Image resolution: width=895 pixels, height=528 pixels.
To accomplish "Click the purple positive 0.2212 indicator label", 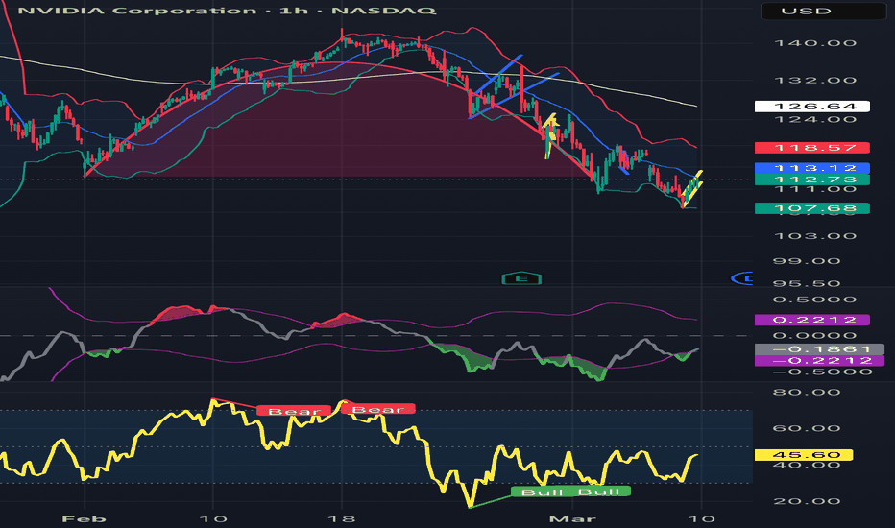I will click(811, 320).
